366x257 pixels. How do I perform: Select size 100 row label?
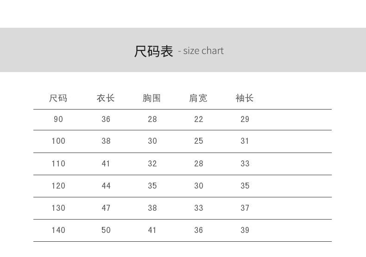click(x=58, y=141)
